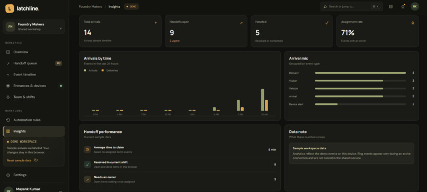Click the DEMO badge in header
The width and height of the screenshot is (427, 192).
(x=131, y=6)
